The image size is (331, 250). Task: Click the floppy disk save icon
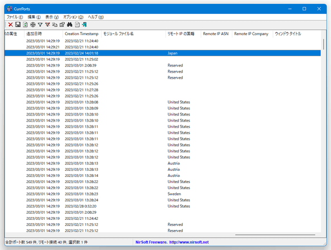18,25
